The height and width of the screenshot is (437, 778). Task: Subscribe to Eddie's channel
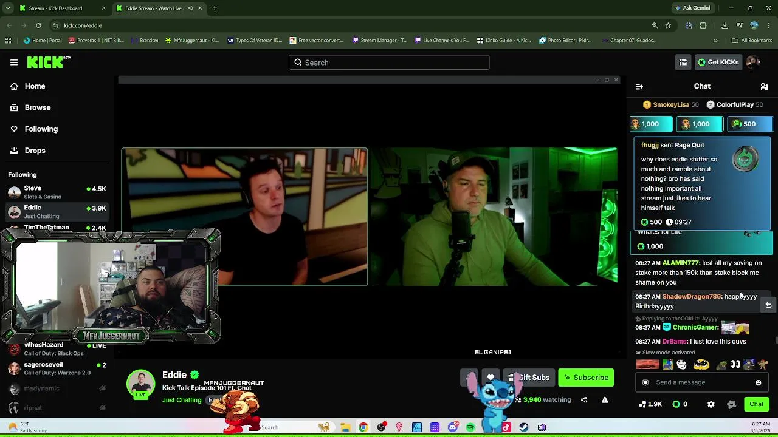point(586,378)
